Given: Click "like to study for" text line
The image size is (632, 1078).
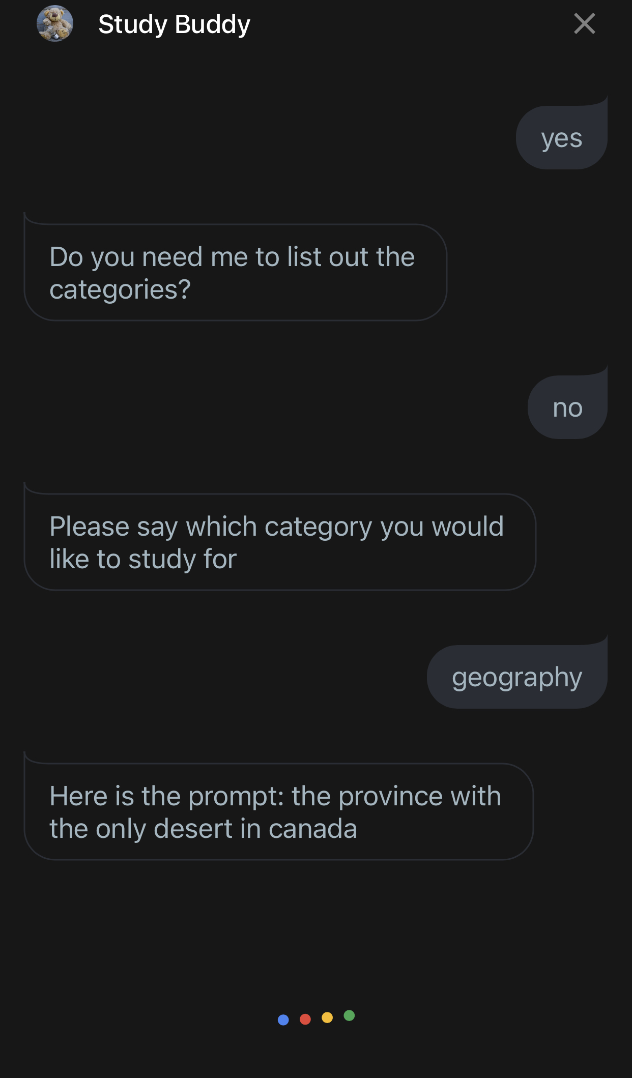Looking at the screenshot, I should 143,559.
